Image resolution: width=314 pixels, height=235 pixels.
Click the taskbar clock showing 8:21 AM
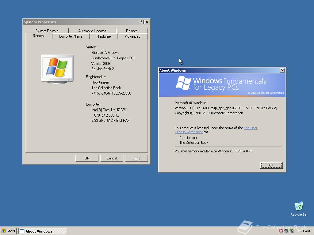[304, 231]
